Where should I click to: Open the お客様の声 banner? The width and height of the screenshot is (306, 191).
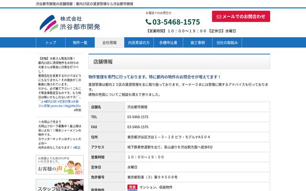click(60, 165)
